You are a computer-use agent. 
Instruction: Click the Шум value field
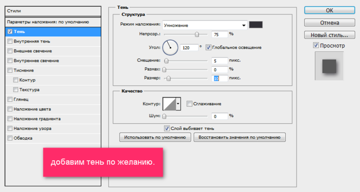[x=220, y=117]
